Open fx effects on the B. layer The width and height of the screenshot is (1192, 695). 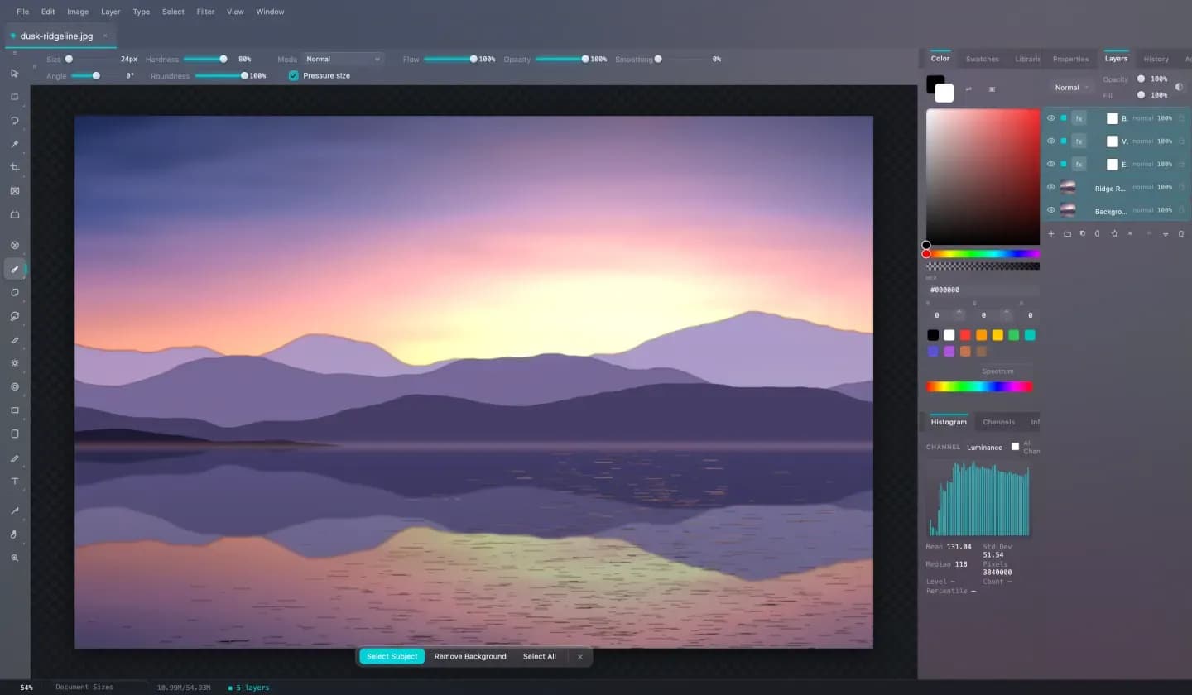(1079, 118)
